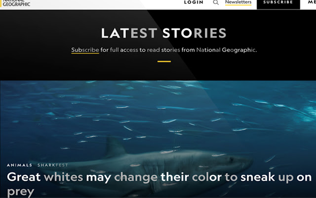Click the yellow divider bar below subtitle
Screen dimensions: 316x198
coord(164,61)
